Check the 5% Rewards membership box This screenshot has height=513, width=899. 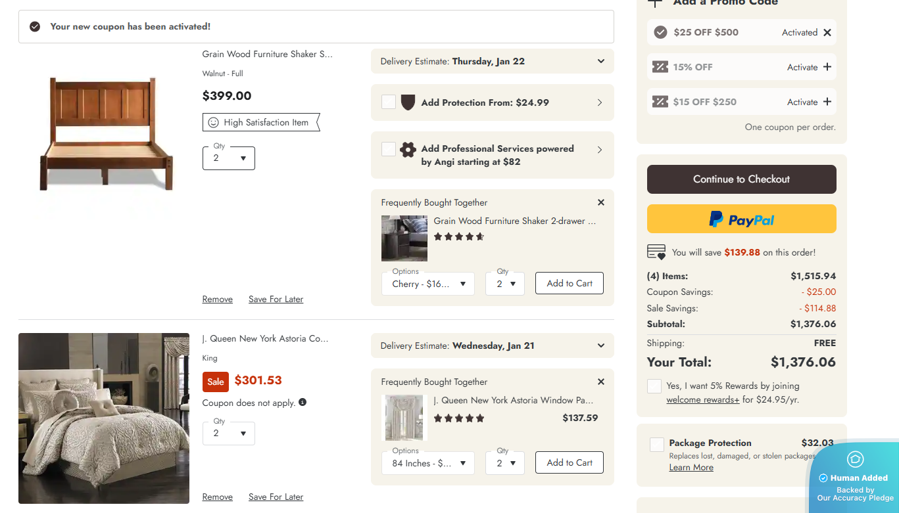click(x=654, y=386)
